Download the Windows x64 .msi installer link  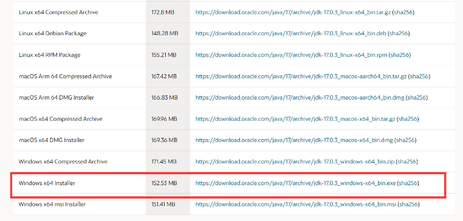click(295, 204)
